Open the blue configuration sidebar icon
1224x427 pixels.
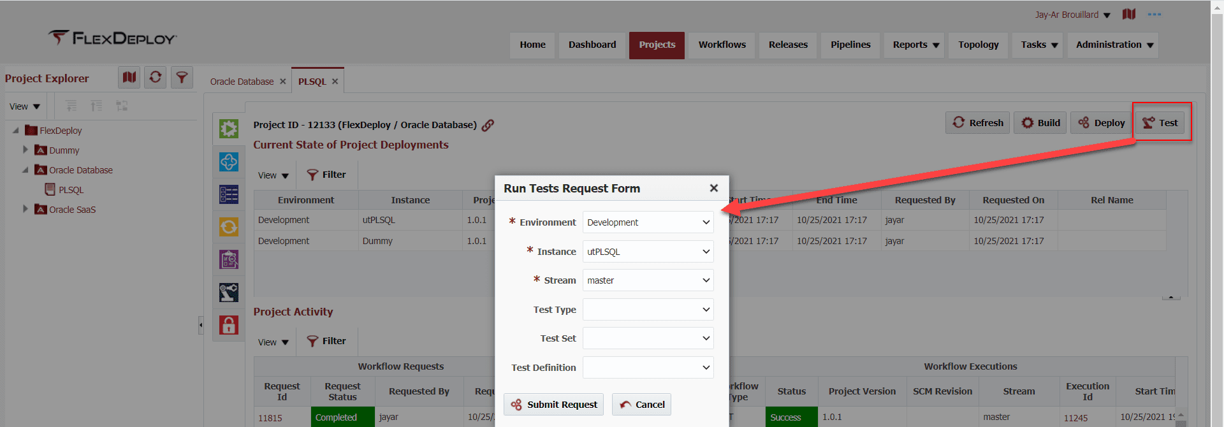coord(229,162)
